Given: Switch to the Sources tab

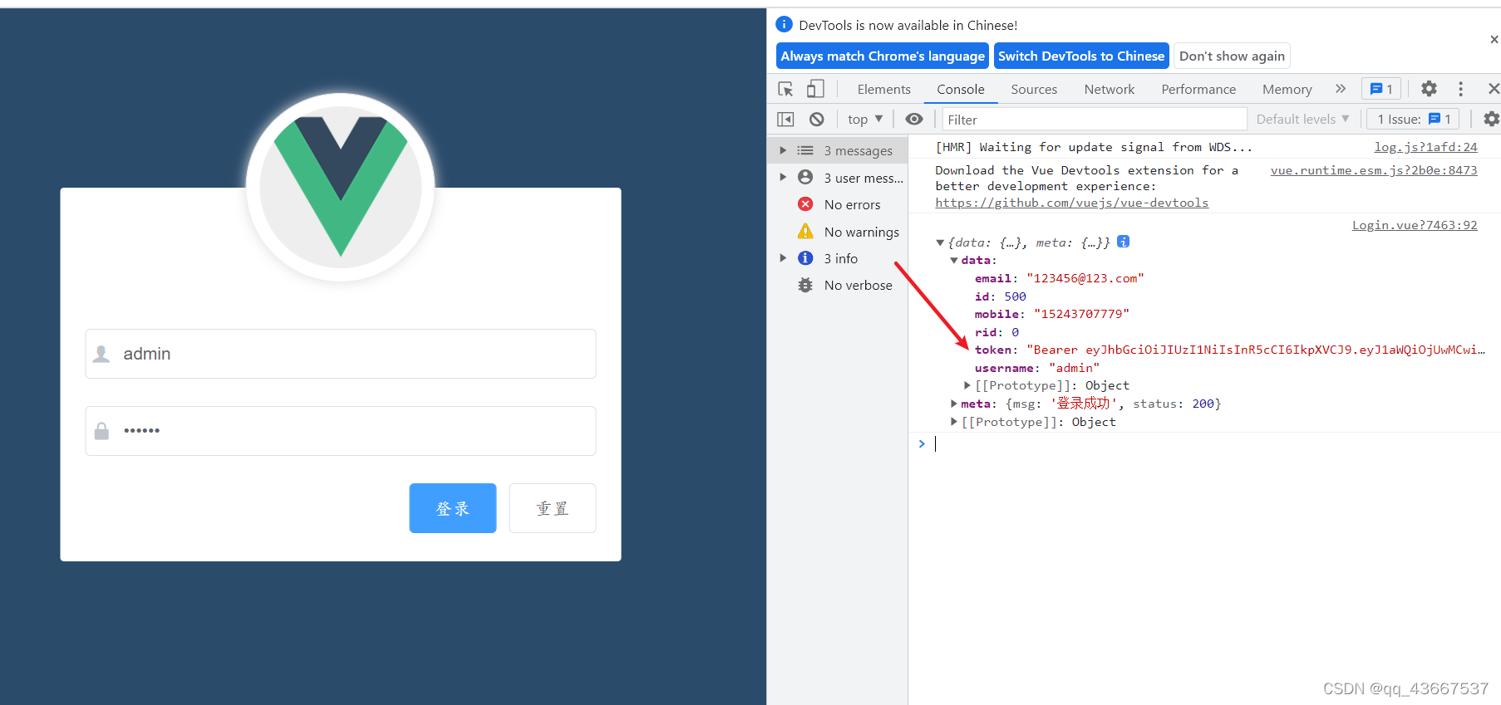Looking at the screenshot, I should 1034,89.
